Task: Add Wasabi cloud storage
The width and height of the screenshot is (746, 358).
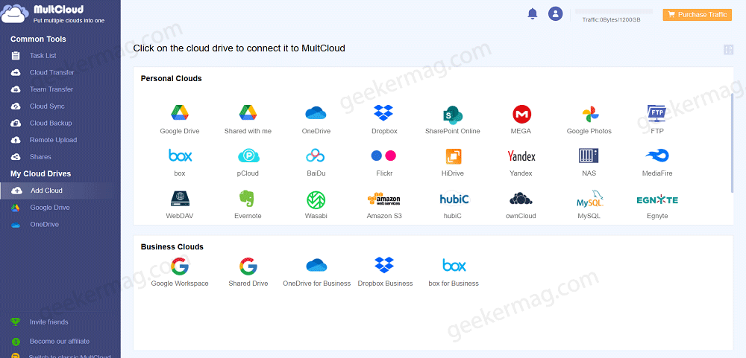Action: pyautogui.click(x=316, y=200)
